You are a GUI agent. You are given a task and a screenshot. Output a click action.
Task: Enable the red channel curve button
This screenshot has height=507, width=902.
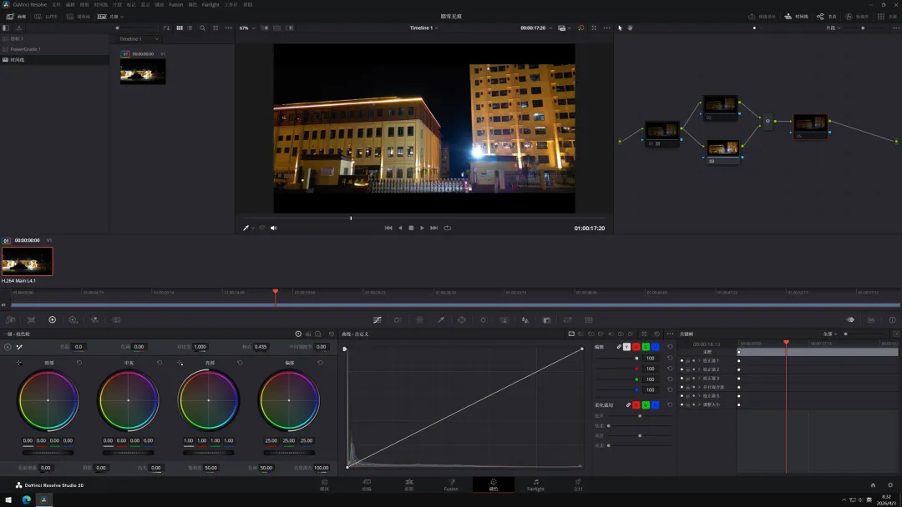(x=636, y=346)
